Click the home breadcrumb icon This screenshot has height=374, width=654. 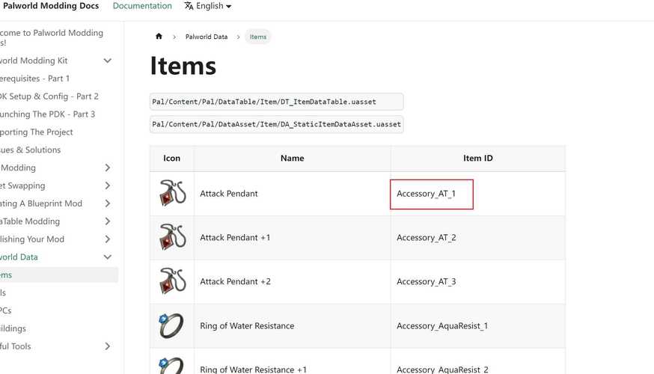pyautogui.click(x=159, y=37)
